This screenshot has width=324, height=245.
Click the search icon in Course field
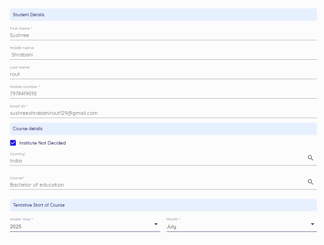coord(311,182)
